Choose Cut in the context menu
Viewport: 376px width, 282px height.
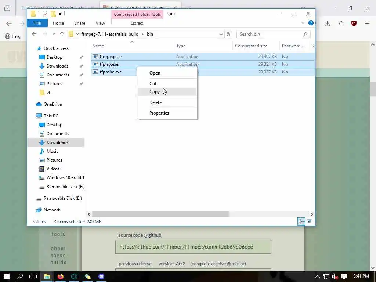167,83
